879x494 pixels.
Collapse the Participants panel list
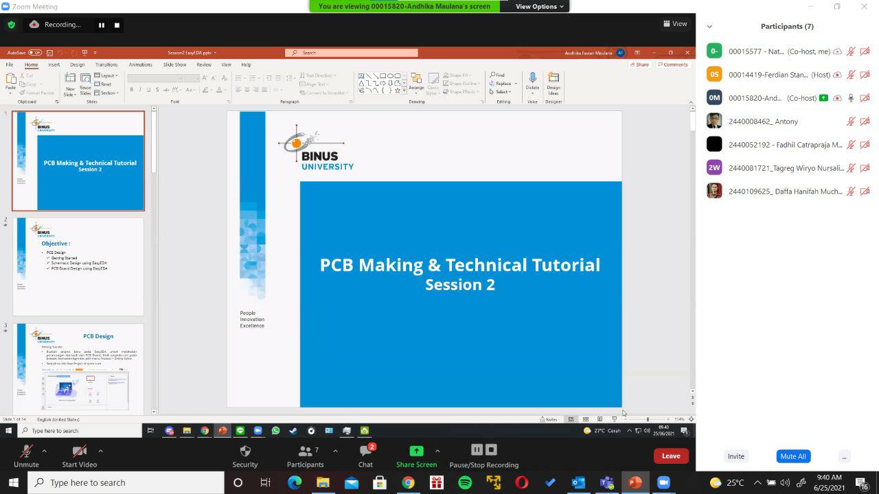pos(709,26)
